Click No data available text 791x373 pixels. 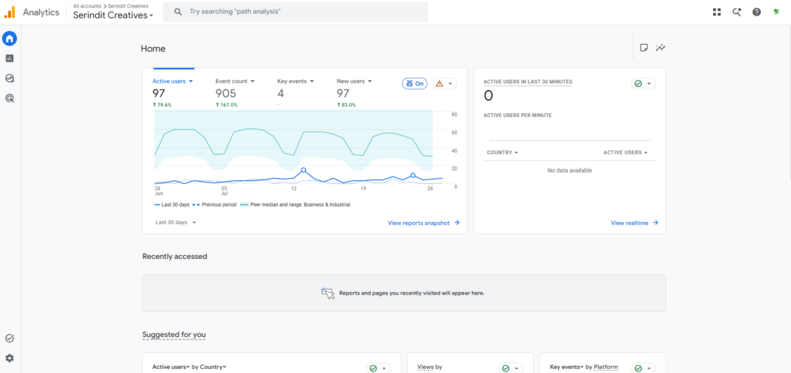click(x=569, y=170)
